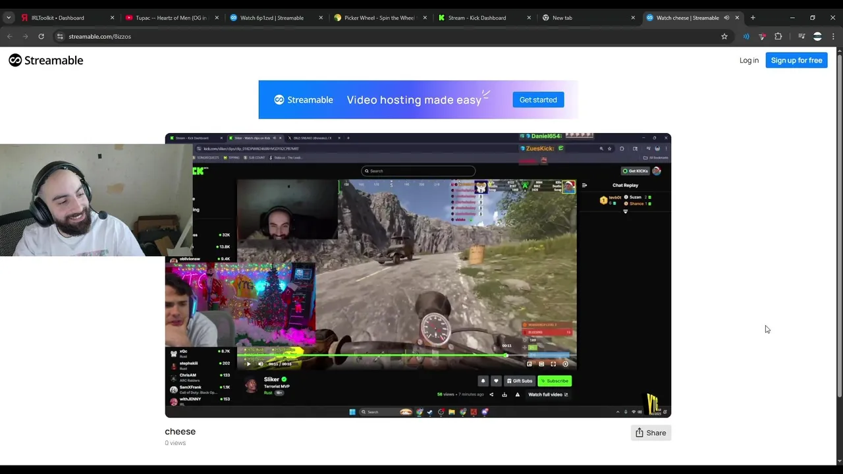Viewport: 843px width, 474px height.
Task: Close the Tupac YouTube tab
Action: (x=217, y=18)
